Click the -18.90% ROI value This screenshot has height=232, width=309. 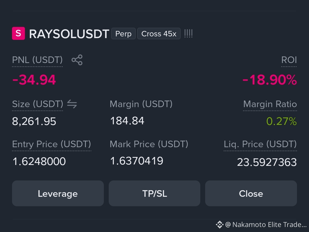tap(270, 80)
